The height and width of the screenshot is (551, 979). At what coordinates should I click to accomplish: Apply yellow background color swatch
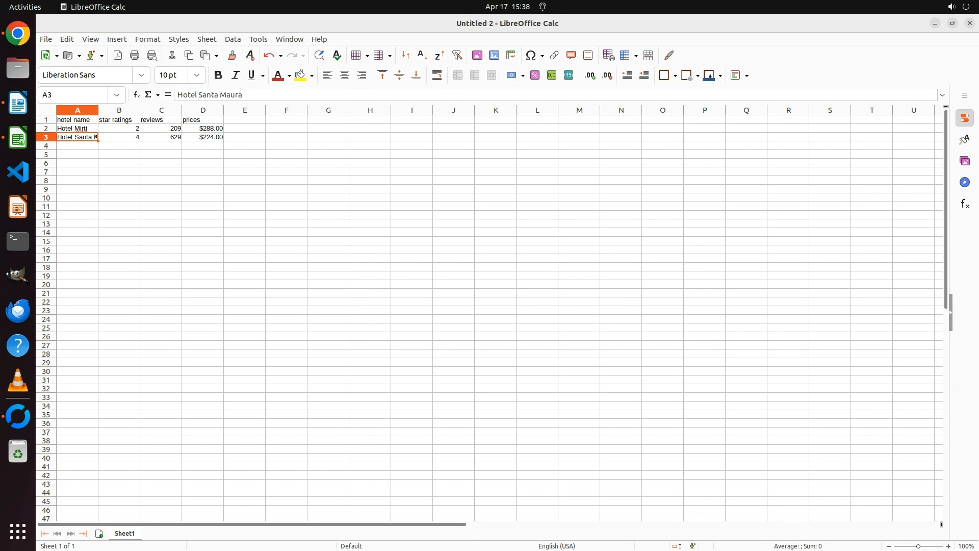(300, 76)
